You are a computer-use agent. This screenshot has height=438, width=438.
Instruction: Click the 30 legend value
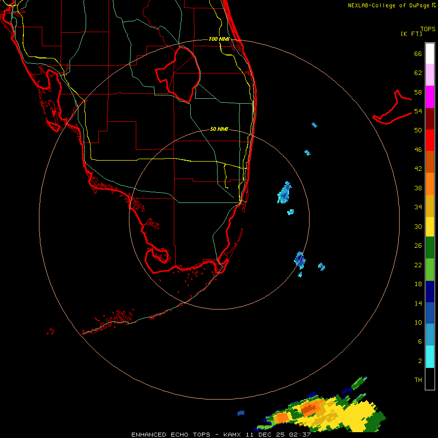point(418,226)
